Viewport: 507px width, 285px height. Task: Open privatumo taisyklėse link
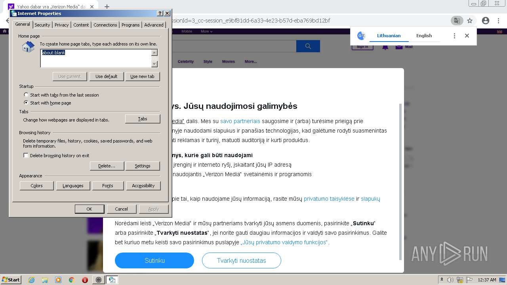(x=329, y=199)
